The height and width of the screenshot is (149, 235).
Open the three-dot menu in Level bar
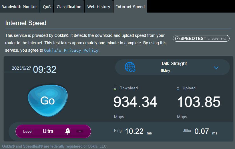click(80, 131)
